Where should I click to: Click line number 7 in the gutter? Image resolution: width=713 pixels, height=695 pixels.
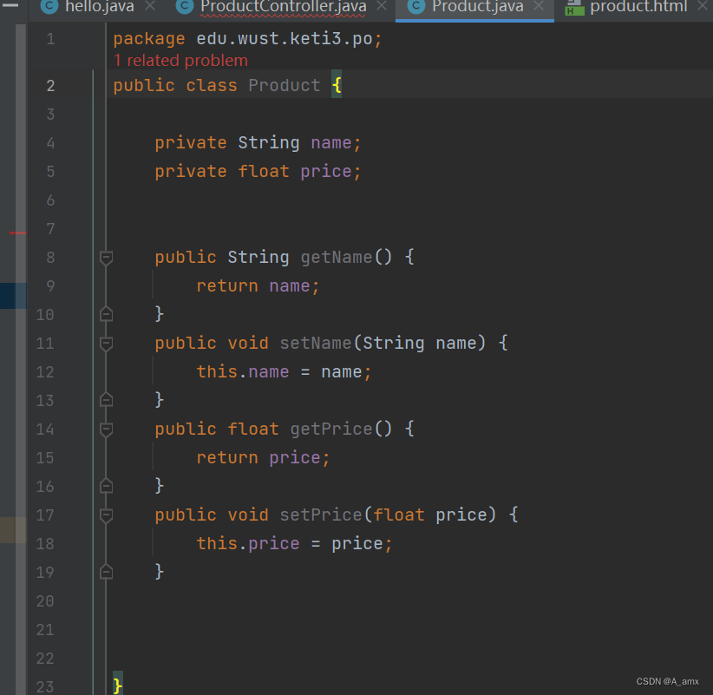pyautogui.click(x=50, y=229)
